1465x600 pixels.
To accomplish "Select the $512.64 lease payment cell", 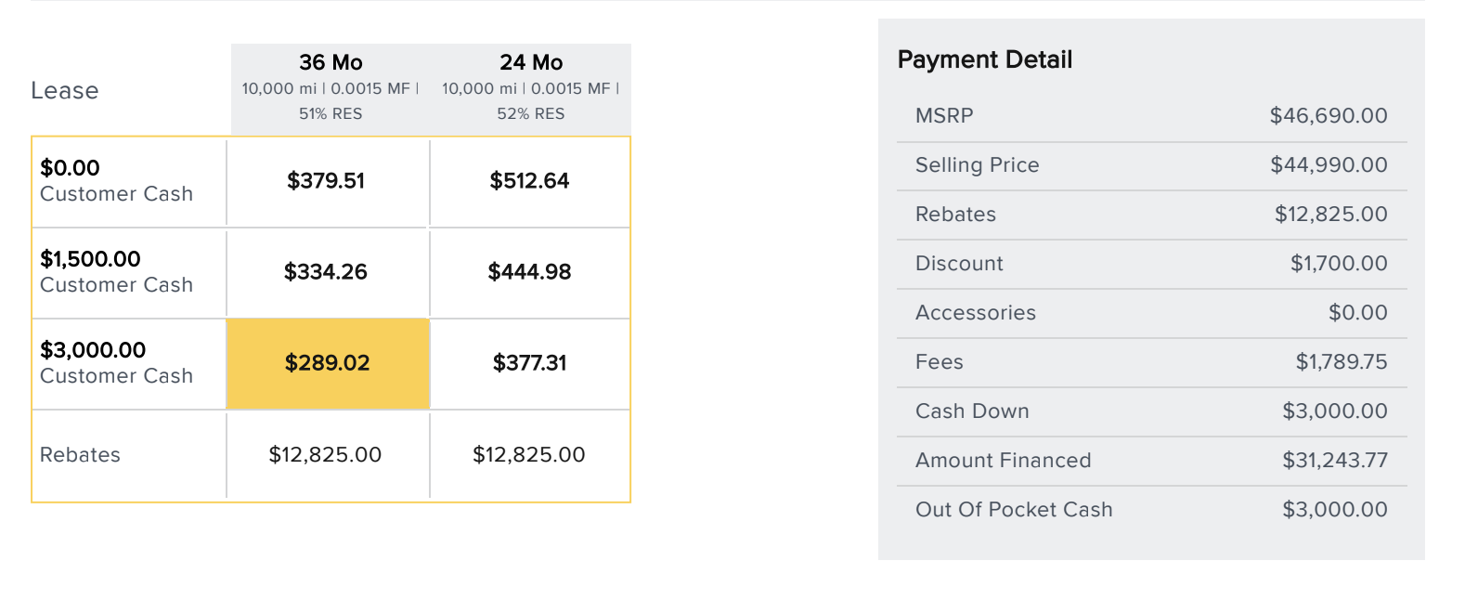I will (530, 182).
